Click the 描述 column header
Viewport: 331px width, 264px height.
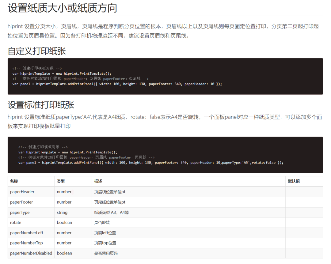(98, 181)
